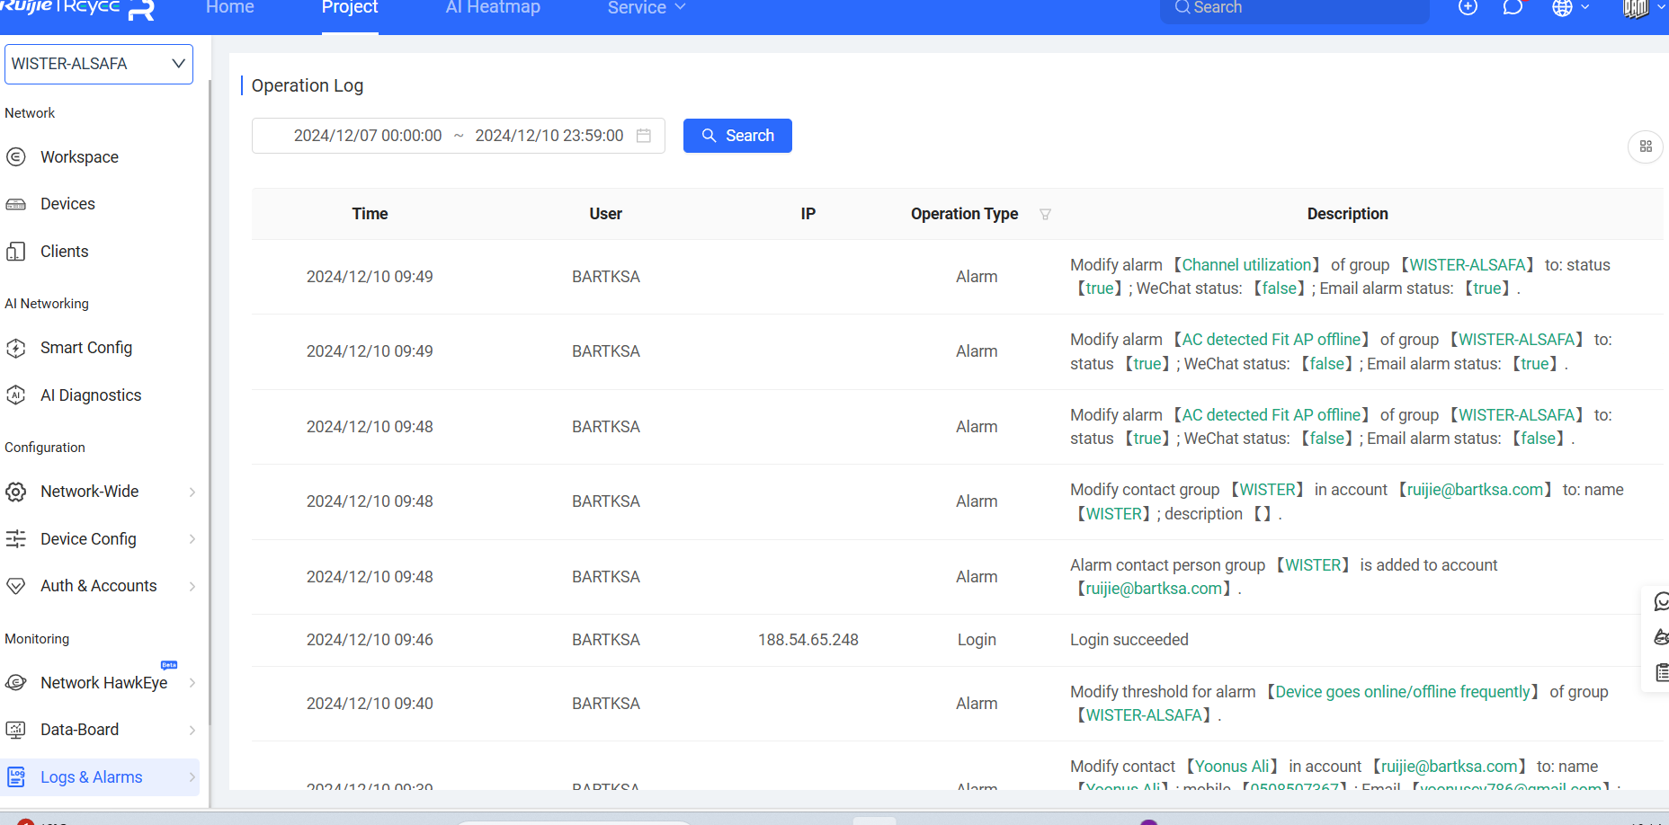
Task: Expand Network-Wide submenu chevron
Action: tap(192, 492)
